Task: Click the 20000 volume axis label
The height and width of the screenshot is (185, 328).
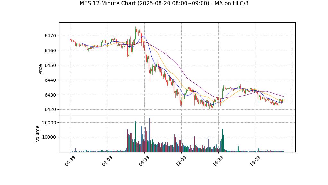Action: (49, 123)
